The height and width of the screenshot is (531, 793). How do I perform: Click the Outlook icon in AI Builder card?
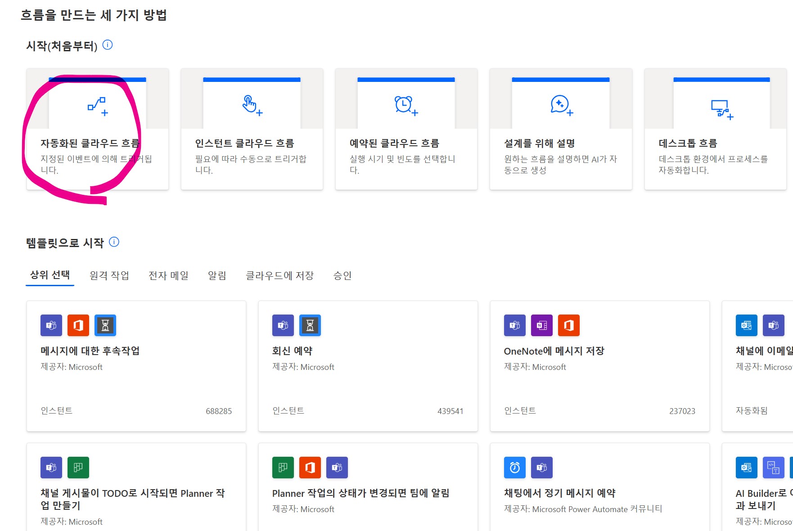coord(747,468)
